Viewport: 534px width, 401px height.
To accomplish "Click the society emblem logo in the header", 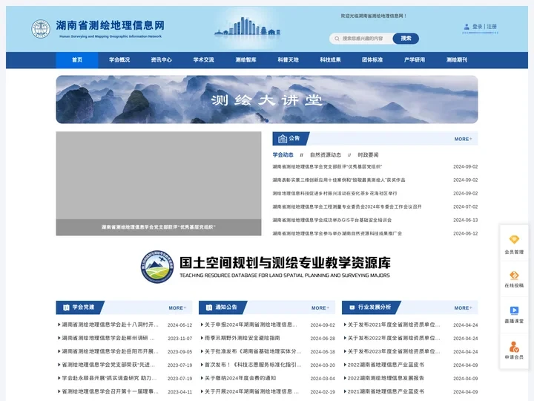I will point(41,29).
